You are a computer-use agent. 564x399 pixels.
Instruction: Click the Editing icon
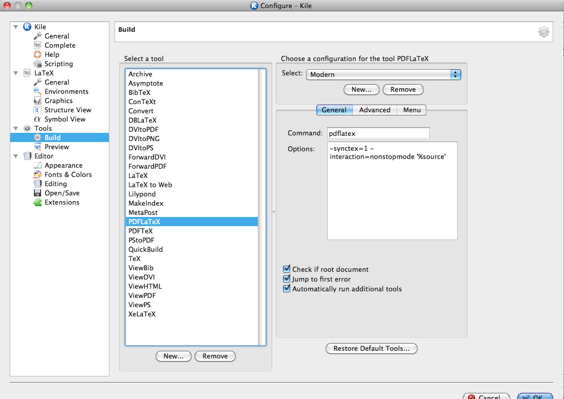(x=37, y=184)
